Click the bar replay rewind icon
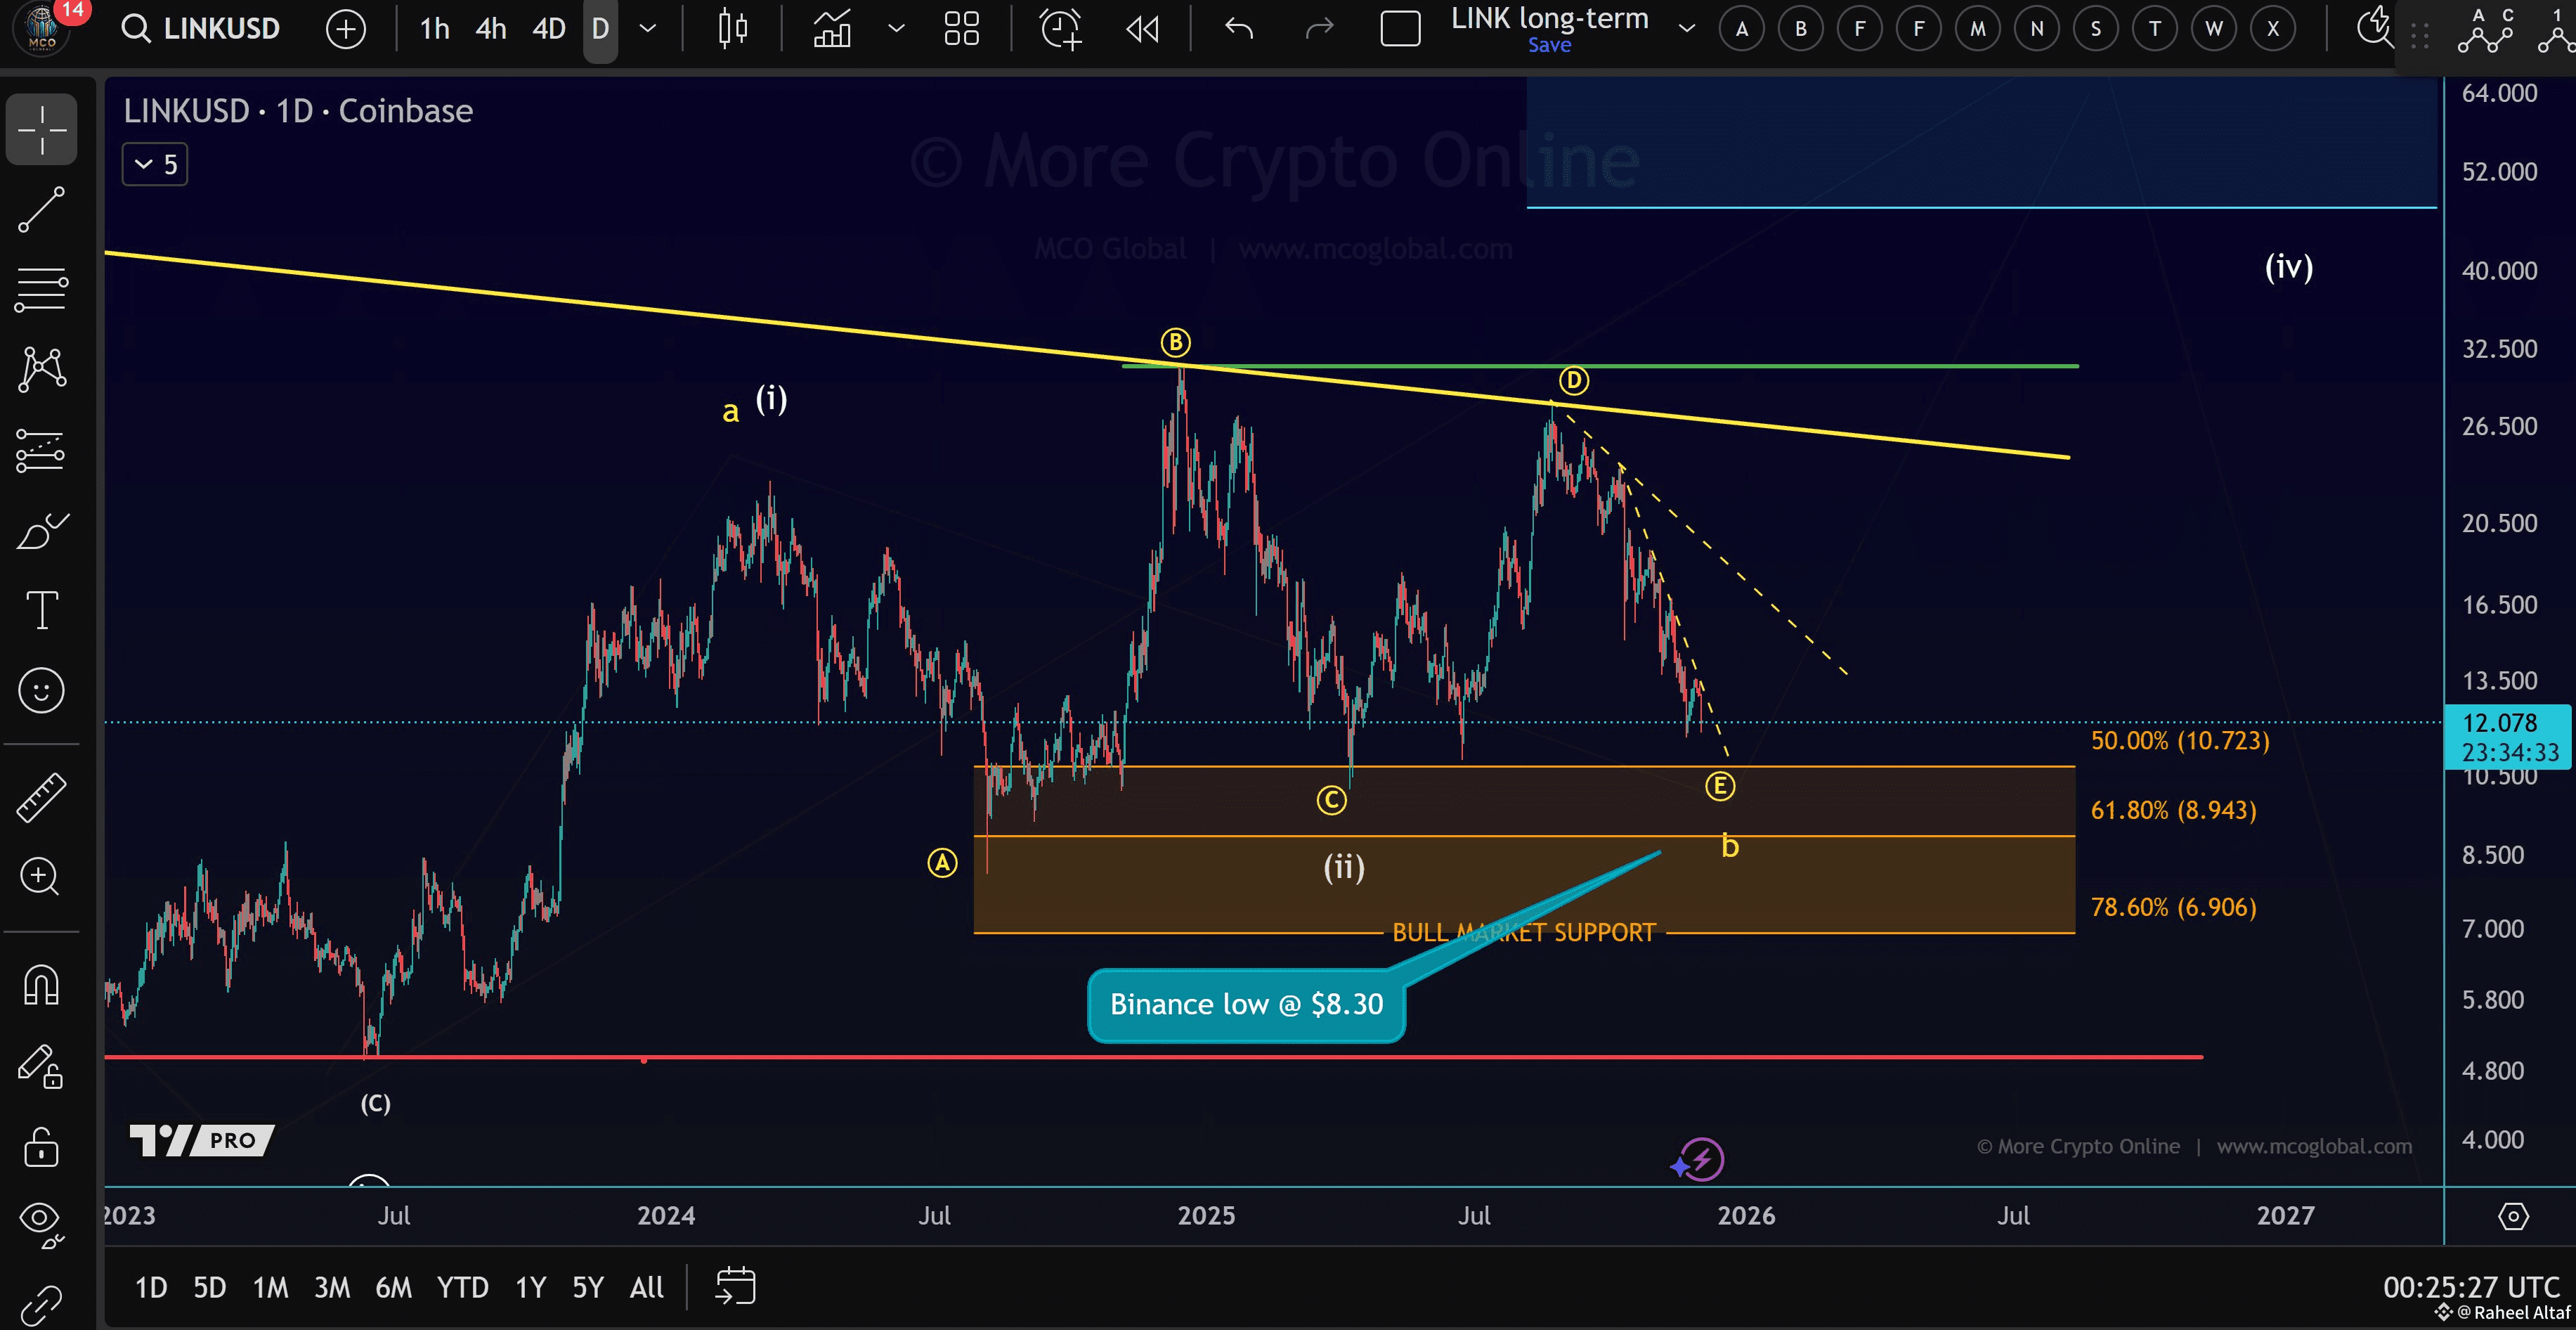2576x1330 pixels. [x=1142, y=28]
